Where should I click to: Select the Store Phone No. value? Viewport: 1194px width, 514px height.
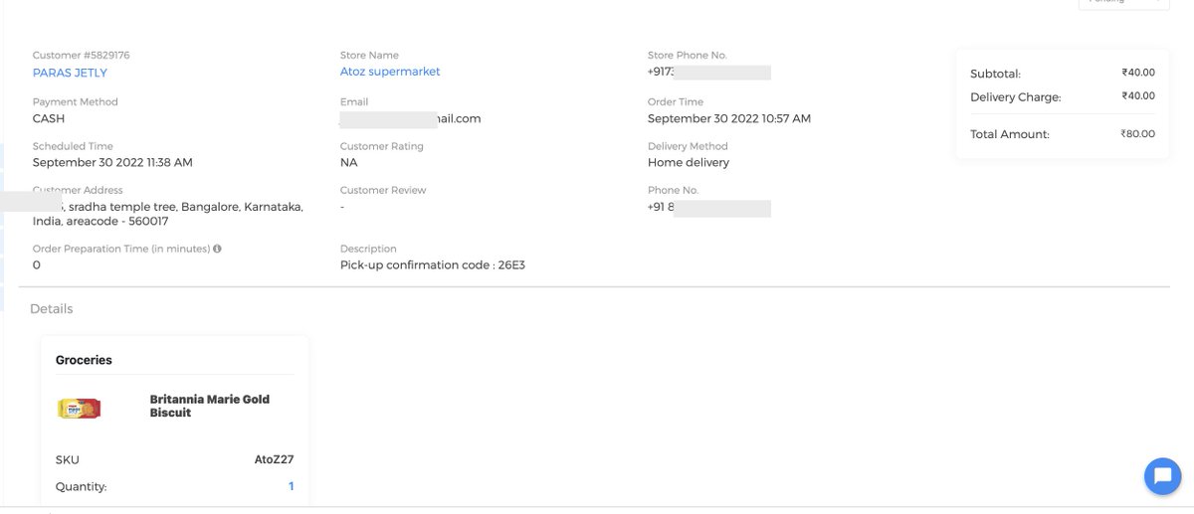(x=709, y=72)
